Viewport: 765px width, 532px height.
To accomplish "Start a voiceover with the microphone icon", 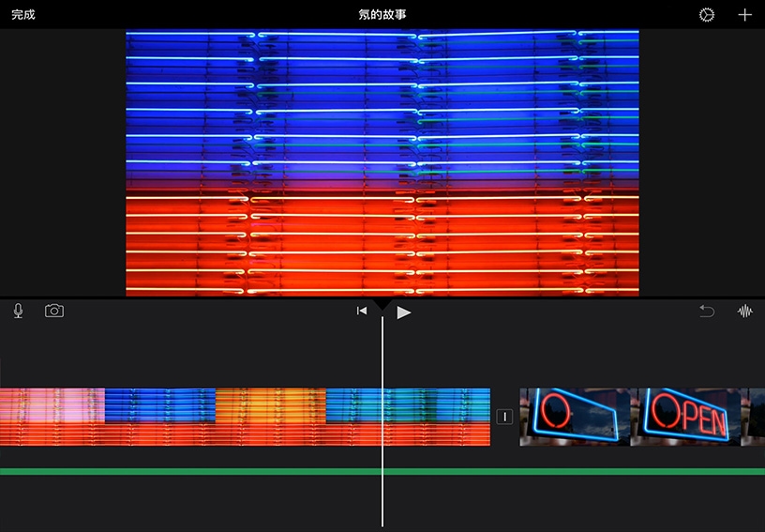I will pos(18,312).
